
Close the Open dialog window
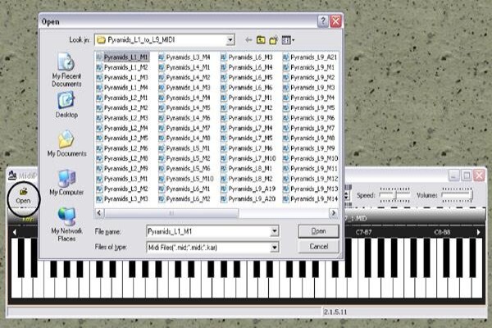pos(335,21)
